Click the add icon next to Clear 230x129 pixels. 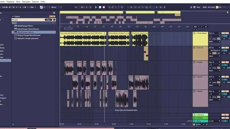[x=54, y=20]
